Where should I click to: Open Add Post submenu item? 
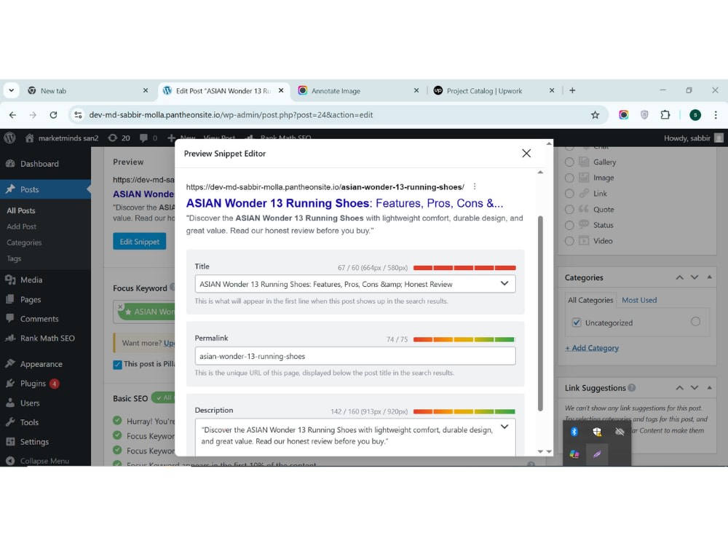point(21,226)
